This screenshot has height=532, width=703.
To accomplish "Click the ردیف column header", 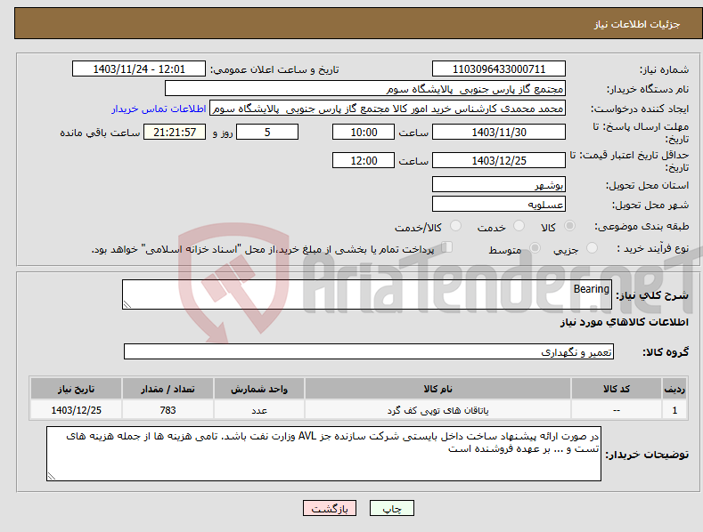I will 674,389.
